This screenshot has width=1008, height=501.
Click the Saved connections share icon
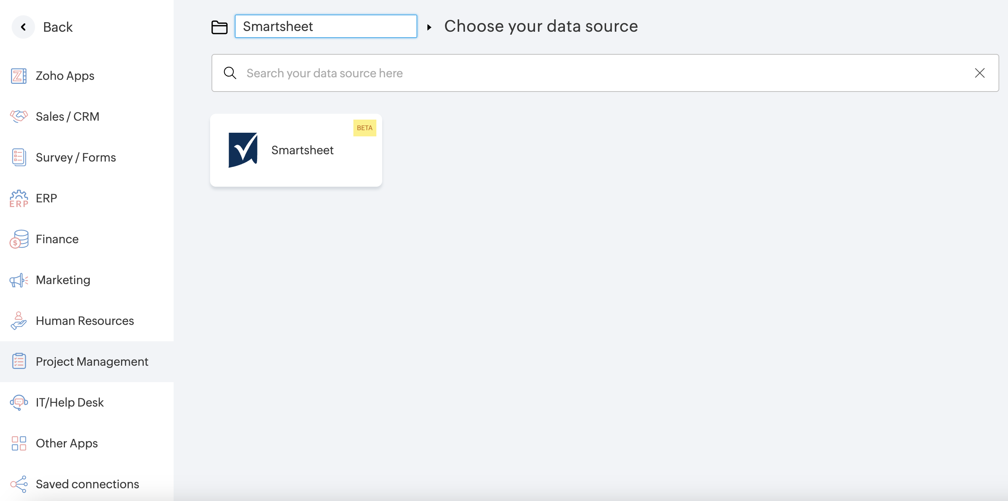pos(18,484)
